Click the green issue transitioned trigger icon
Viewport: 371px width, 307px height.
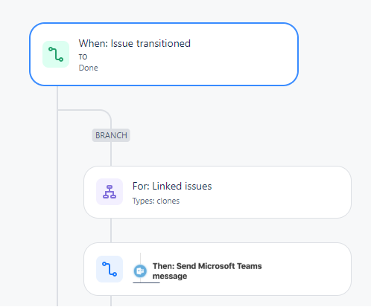56,54
